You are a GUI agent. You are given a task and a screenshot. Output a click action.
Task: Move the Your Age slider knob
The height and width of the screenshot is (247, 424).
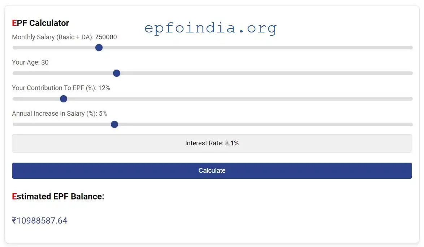pos(116,73)
